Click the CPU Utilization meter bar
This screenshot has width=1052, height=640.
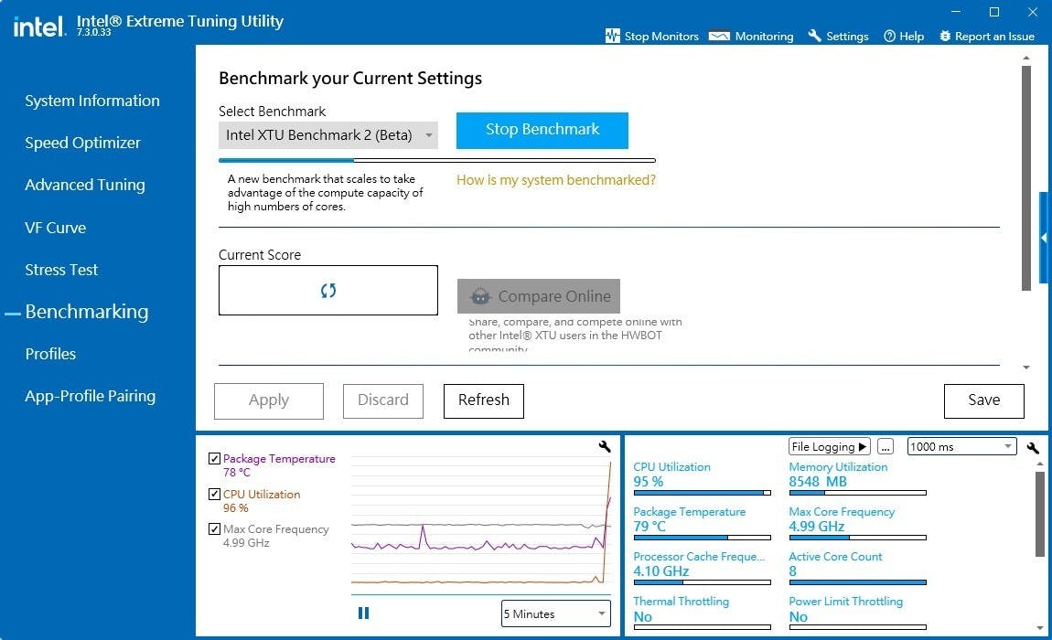[x=702, y=493]
